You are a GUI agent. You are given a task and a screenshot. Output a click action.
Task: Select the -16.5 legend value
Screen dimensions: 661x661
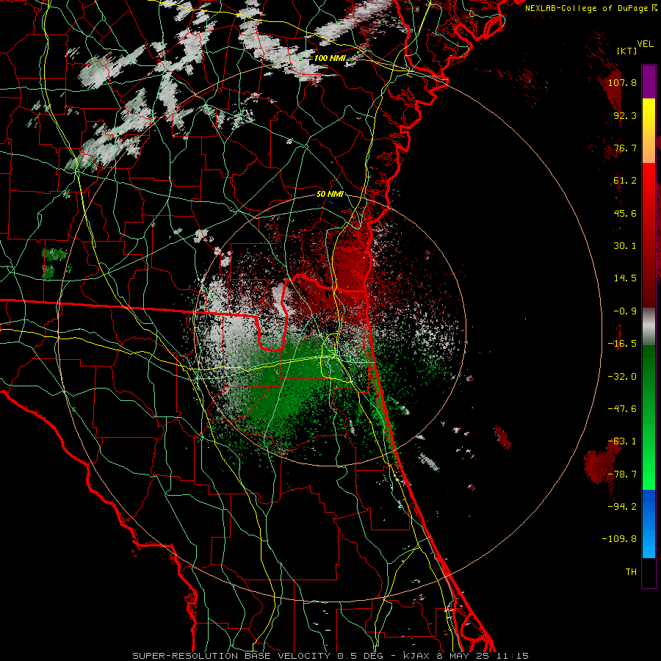pos(622,344)
